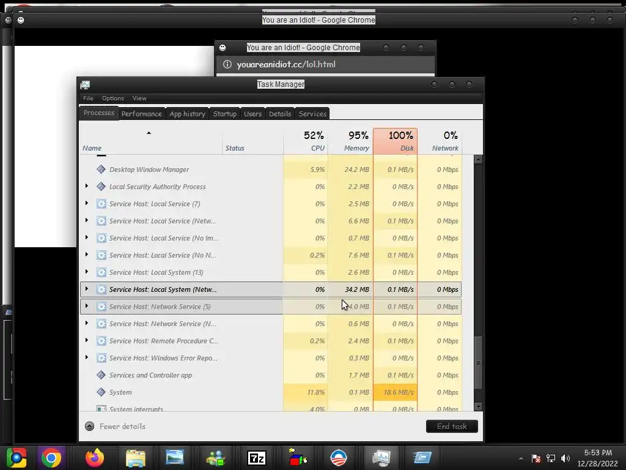626x470 pixels.
Task: Click the Local Security Authority Process icon
Action: (101, 187)
